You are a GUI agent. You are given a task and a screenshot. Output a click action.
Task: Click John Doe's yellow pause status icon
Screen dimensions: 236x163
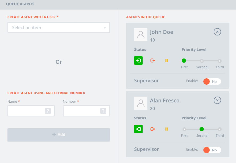pos(167,60)
